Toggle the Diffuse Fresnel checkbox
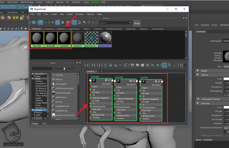229x148 pixels. (225, 95)
